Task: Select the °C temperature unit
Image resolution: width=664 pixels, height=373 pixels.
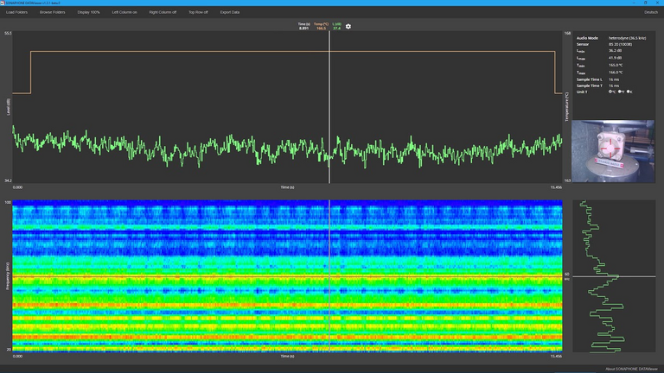Action: [x=611, y=91]
